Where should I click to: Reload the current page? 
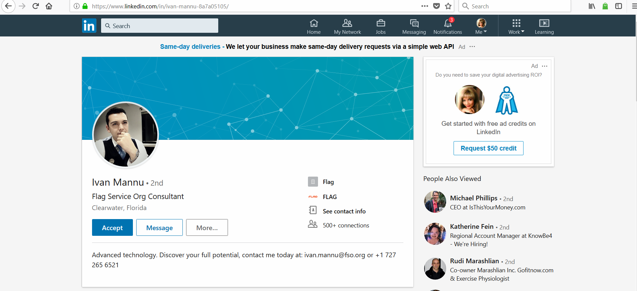click(35, 6)
